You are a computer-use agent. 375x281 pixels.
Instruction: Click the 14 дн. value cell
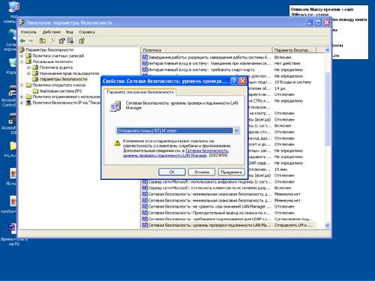click(x=280, y=88)
